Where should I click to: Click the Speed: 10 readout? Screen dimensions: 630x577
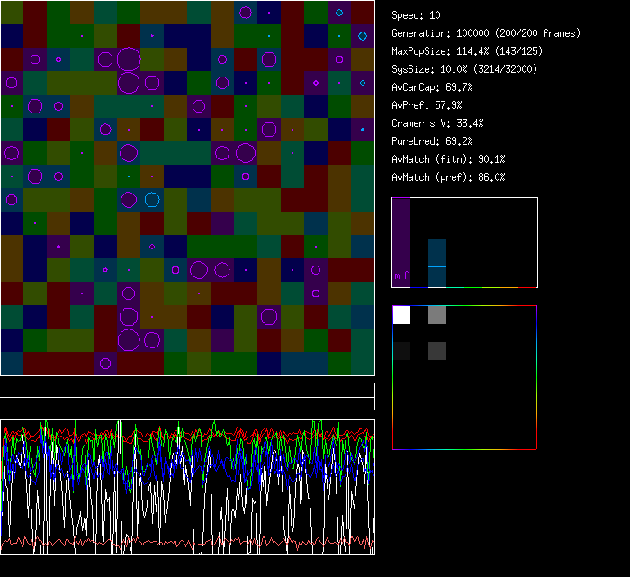click(416, 15)
